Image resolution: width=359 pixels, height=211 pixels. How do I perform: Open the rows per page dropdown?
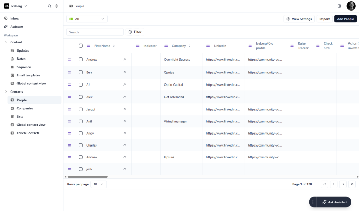click(x=98, y=184)
